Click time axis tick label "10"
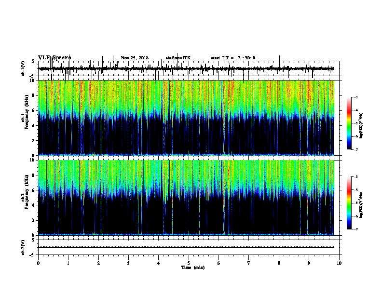 [x=339, y=263]
